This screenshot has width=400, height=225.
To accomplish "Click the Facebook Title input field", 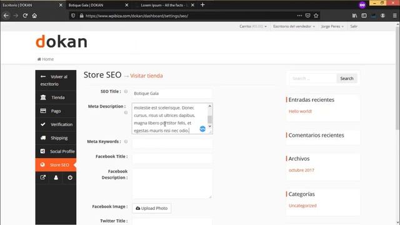I will pyautogui.click(x=172, y=158).
